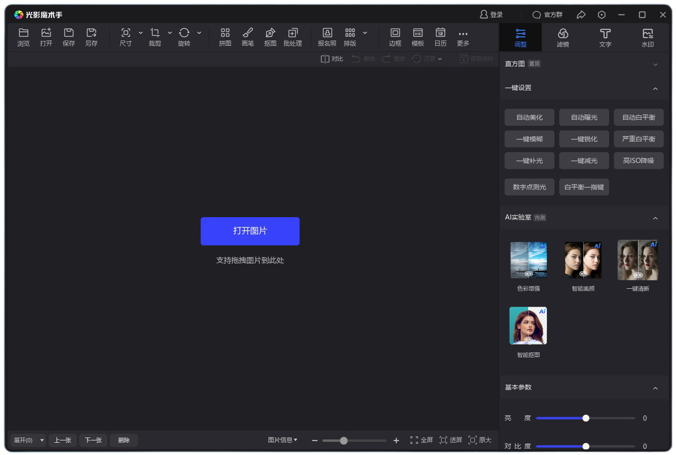The height and width of the screenshot is (455, 676).
Task: Open the 展开(0) dropdown
Action: click(28, 440)
